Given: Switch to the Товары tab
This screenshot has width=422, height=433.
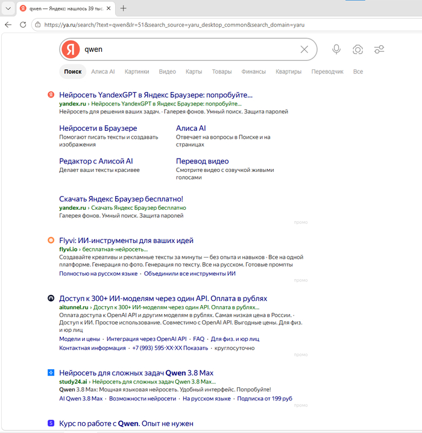Looking at the screenshot, I should (x=222, y=72).
